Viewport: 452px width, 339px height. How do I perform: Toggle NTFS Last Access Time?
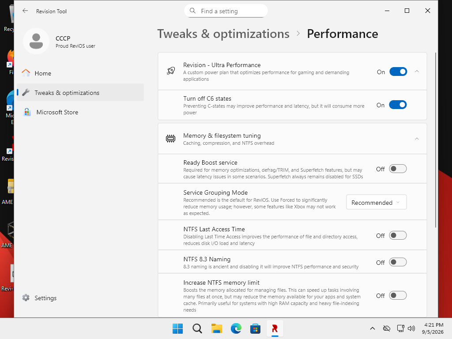coord(398,236)
